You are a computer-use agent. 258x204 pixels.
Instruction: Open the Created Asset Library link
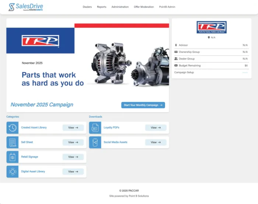34,127
